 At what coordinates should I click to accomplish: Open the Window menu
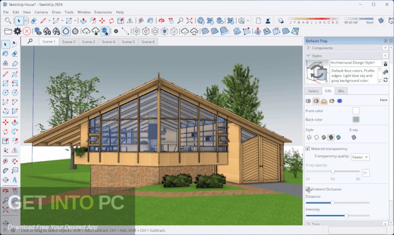point(84,12)
